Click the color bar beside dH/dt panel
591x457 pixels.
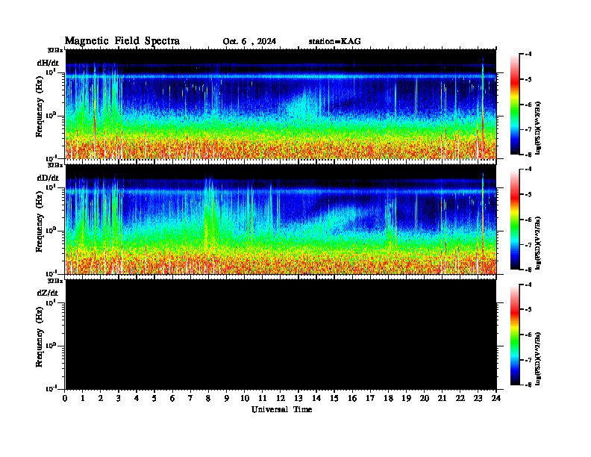click(x=515, y=105)
